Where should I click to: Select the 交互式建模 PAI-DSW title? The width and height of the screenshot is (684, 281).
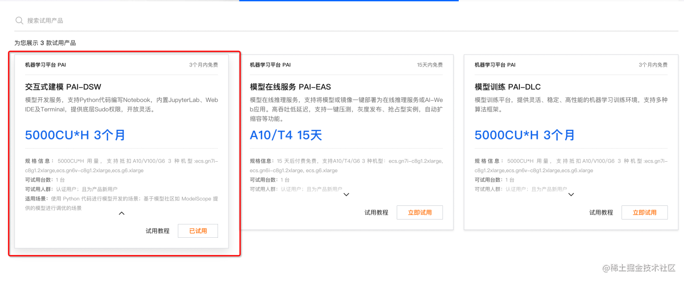(63, 87)
